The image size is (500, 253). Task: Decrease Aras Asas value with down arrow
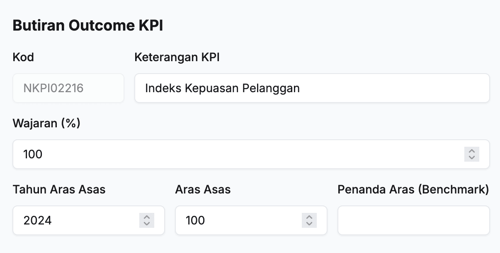click(309, 224)
